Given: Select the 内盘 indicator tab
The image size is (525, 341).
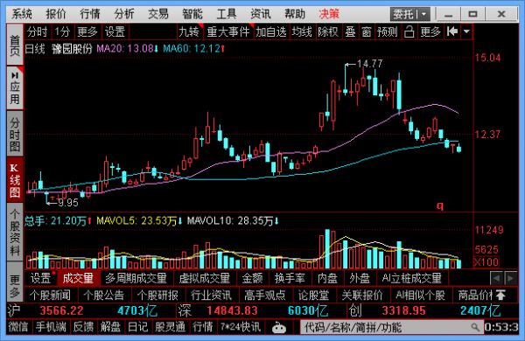Looking at the screenshot, I should (x=327, y=278).
